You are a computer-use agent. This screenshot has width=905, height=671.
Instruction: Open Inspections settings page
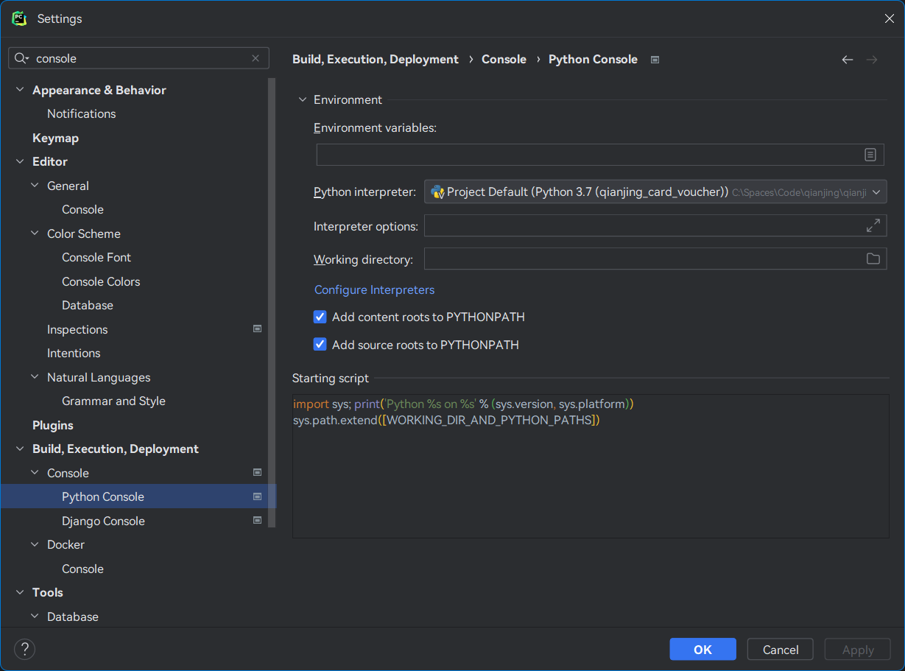point(77,329)
